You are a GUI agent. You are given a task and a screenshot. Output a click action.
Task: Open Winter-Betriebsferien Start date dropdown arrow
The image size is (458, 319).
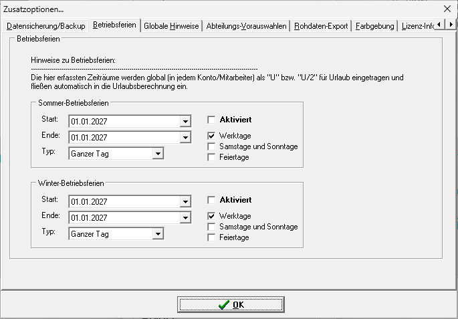click(x=185, y=202)
